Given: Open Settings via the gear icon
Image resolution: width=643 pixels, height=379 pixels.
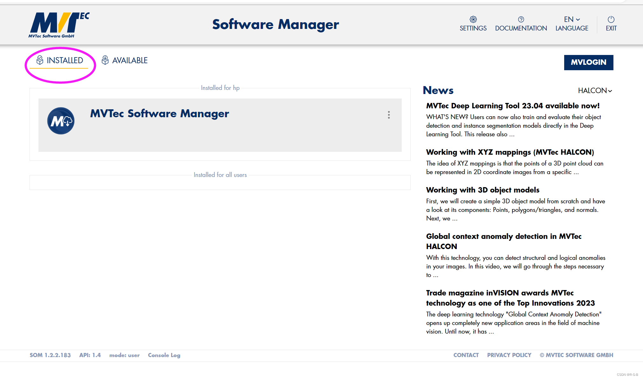Looking at the screenshot, I should click(x=473, y=19).
